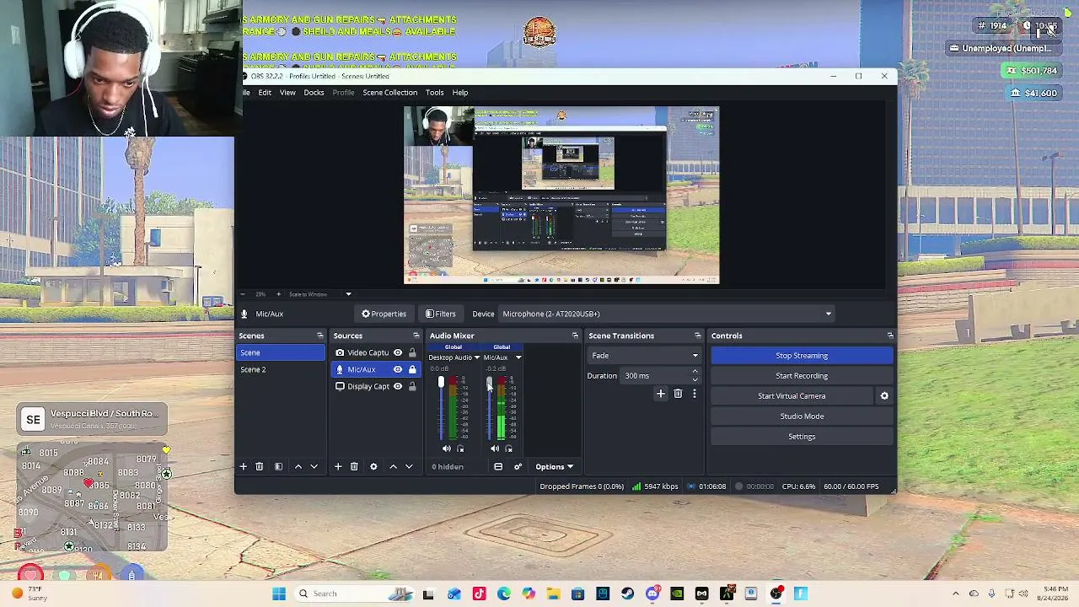Show hidden icons in system tray
This screenshot has height=607, width=1079.
(x=955, y=594)
